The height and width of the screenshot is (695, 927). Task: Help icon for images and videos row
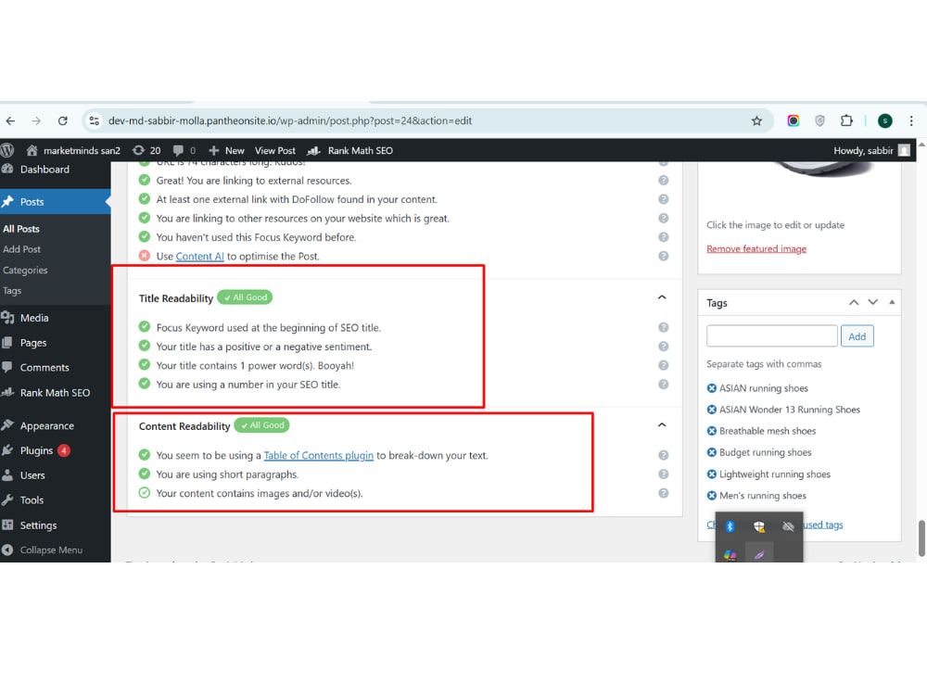pos(664,493)
